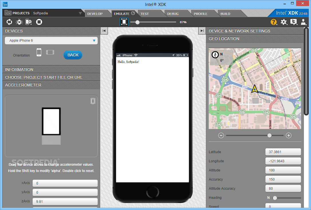Click the Twitter feedback icon

[x=294, y=22]
